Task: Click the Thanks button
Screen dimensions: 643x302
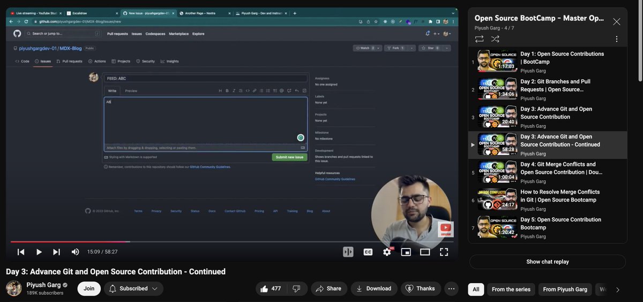Action: (x=421, y=289)
